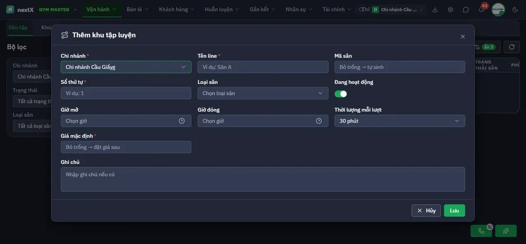Open Thời lượng mỗi lượt dropdown
Image resolution: width=526 pixels, height=244 pixels.
[400, 121]
